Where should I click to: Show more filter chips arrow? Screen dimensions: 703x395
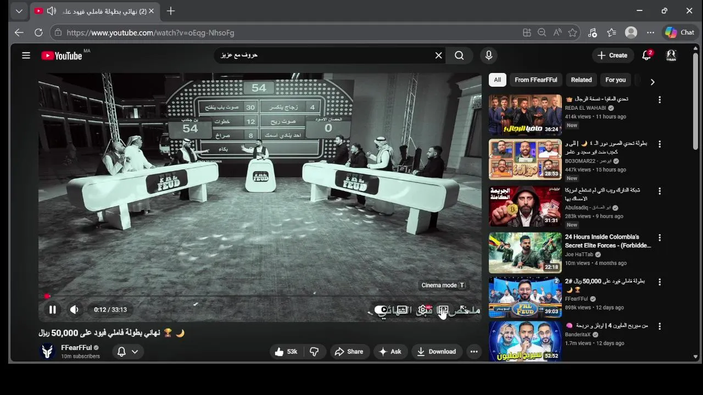tap(652, 82)
